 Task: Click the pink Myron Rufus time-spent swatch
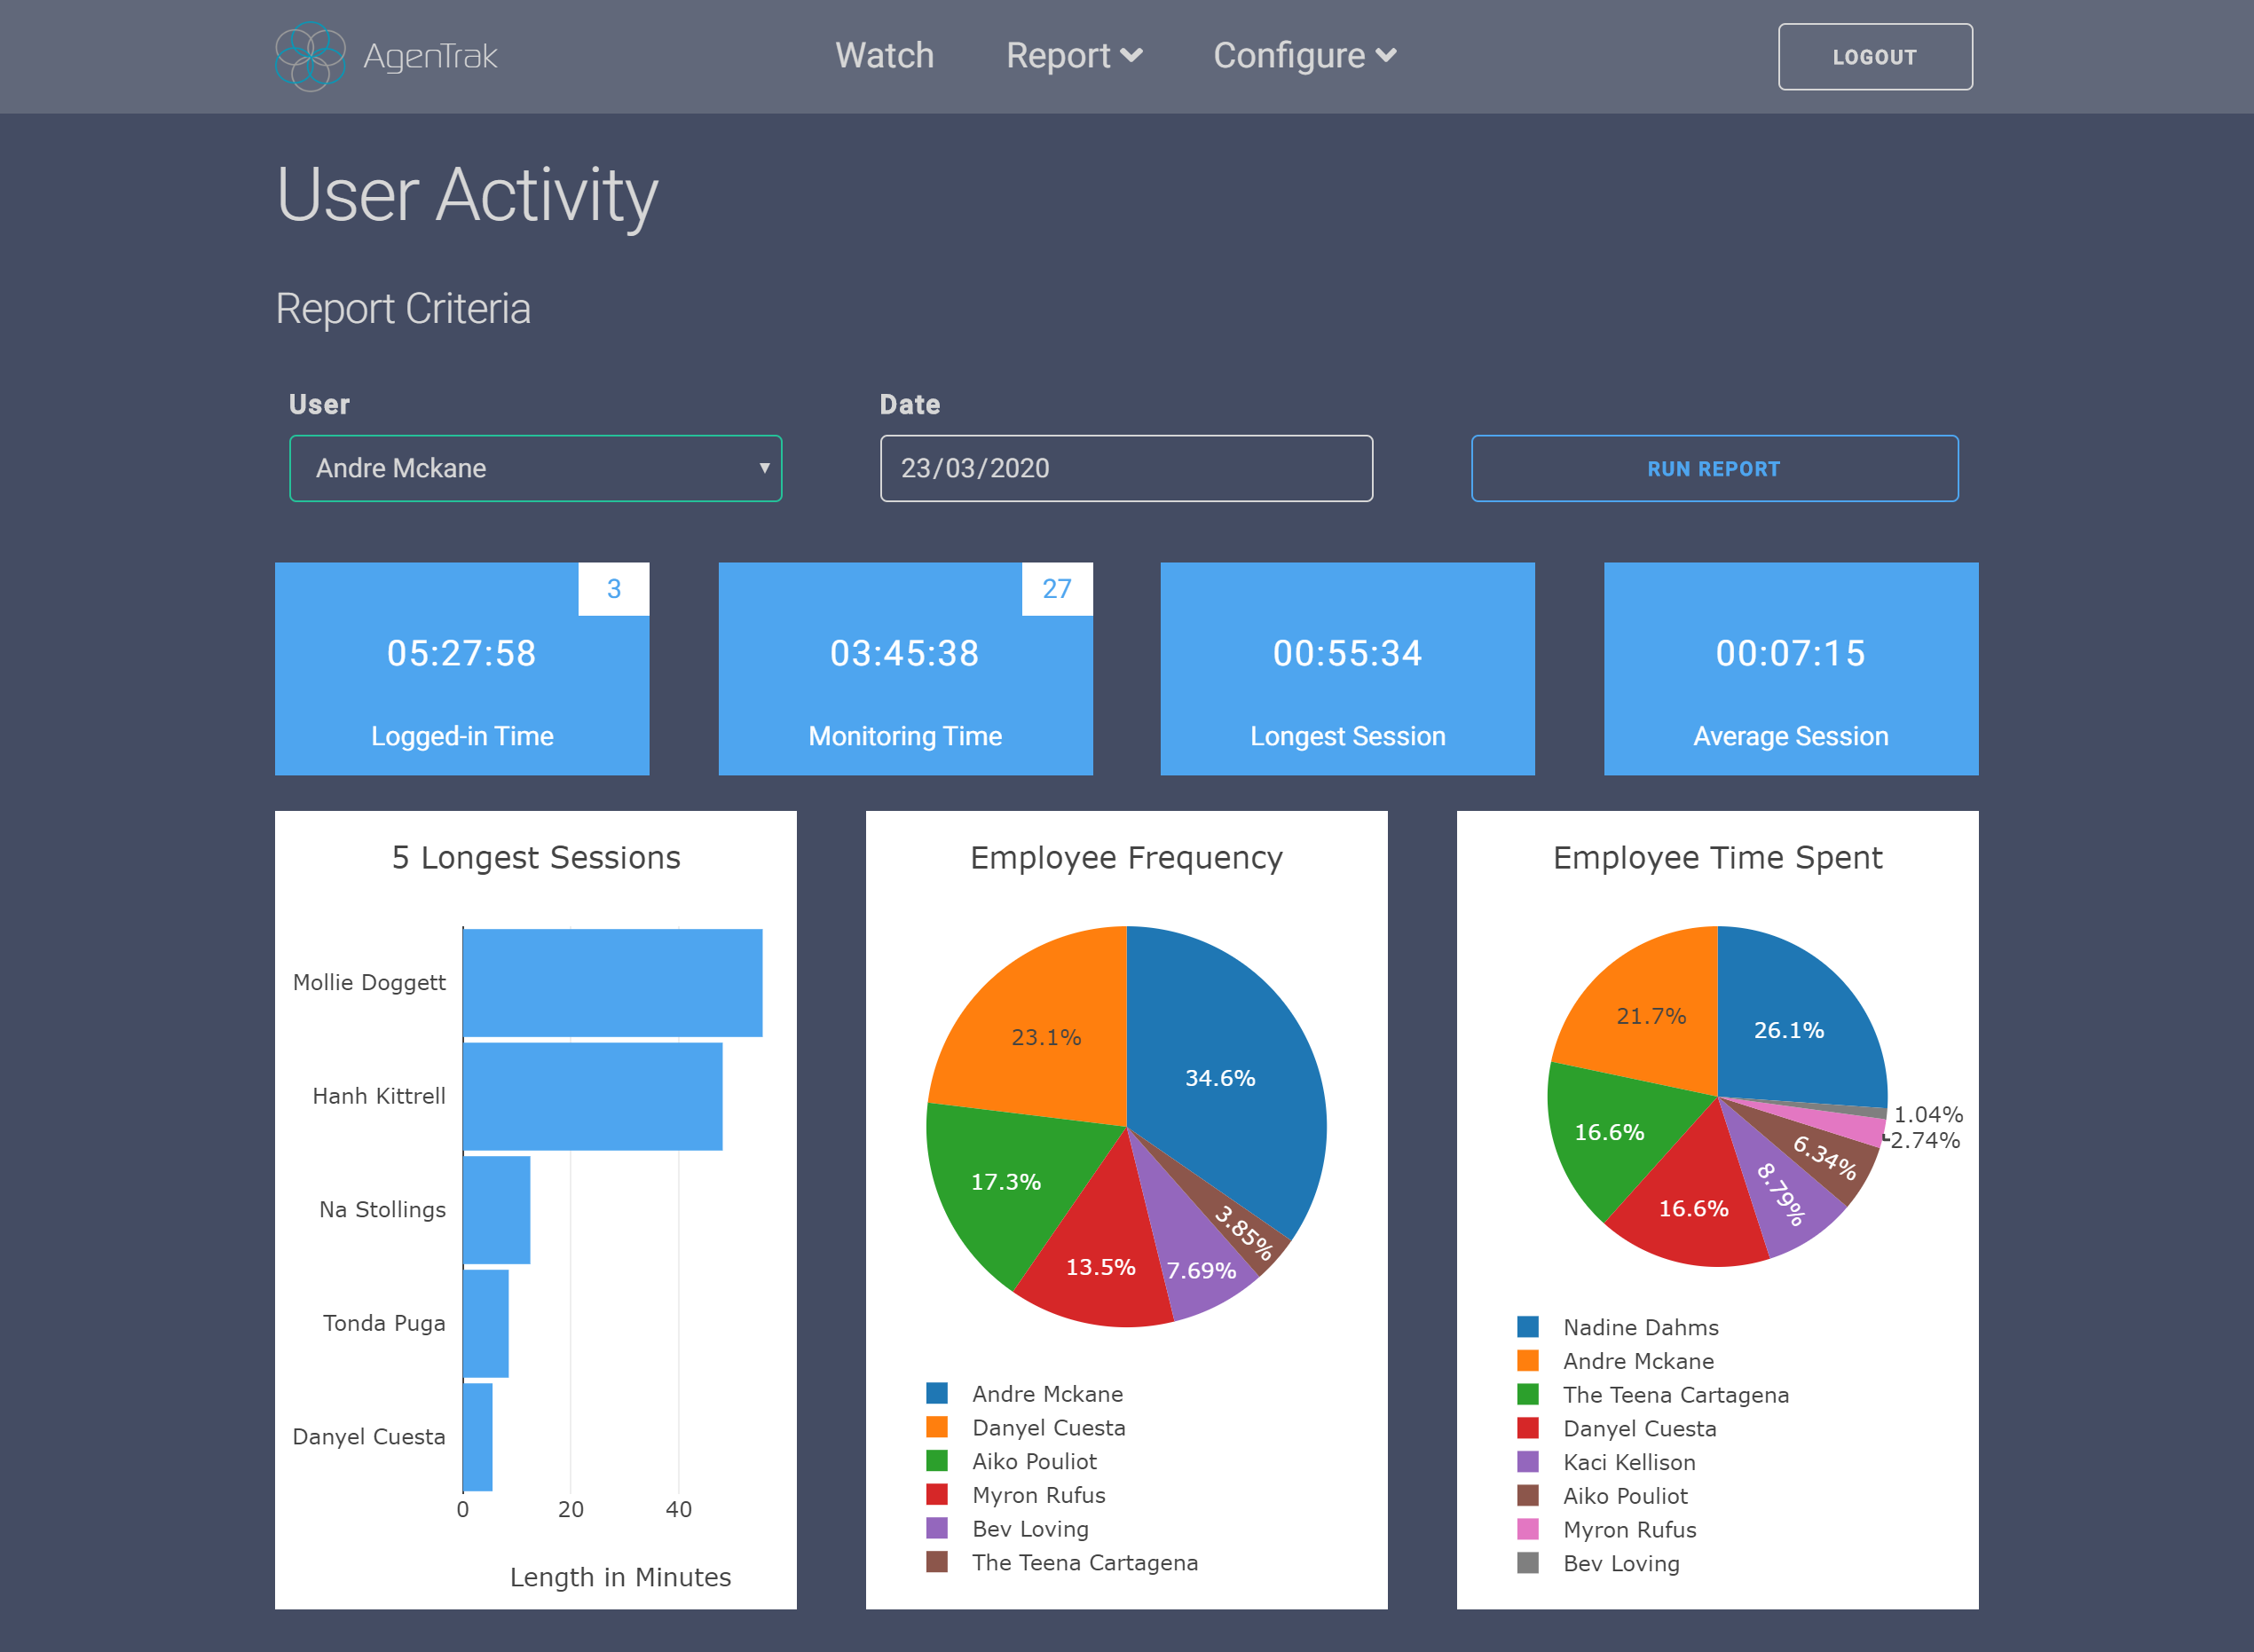[x=1527, y=1529]
